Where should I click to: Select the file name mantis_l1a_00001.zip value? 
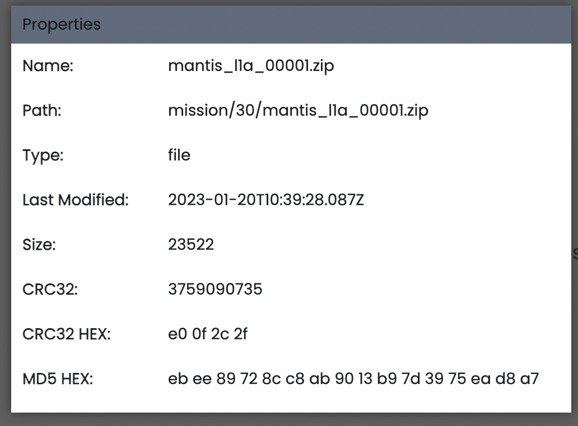point(251,66)
